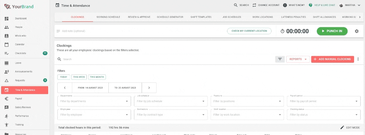Click the YourBrand rocket logo
The width and height of the screenshot is (365, 135).
(x=8, y=7)
